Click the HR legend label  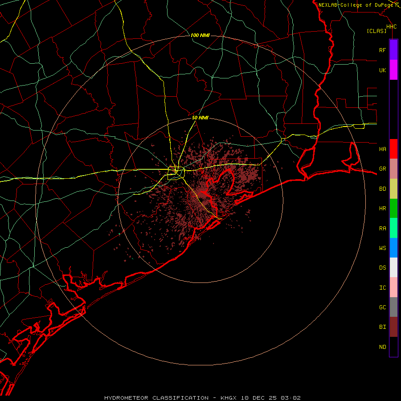[382, 209]
